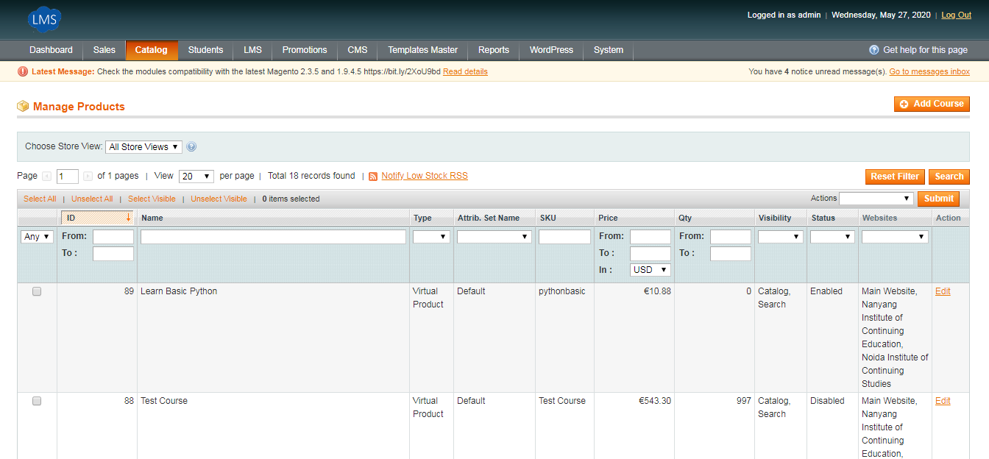The height and width of the screenshot is (459, 989).
Task: Select the Test Course row checkbox
Action: 37,401
